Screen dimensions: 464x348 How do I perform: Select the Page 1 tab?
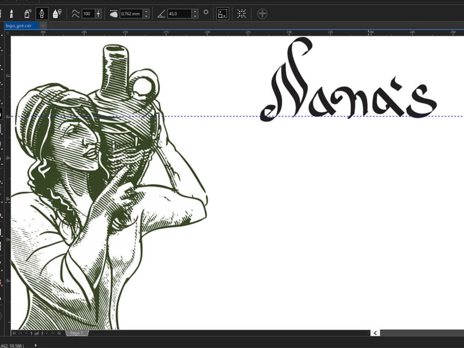[x=77, y=333]
